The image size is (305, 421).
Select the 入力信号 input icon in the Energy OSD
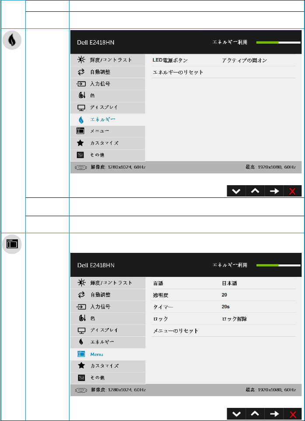tap(81, 84)
